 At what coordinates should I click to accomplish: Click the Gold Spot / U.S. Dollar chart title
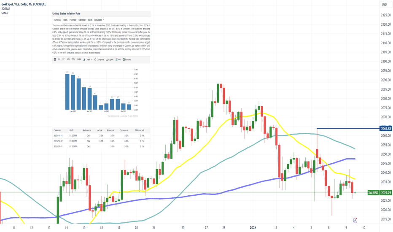[x=24, y=5]
